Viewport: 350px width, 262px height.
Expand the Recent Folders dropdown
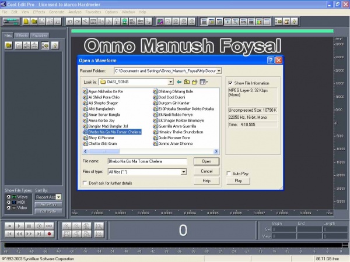pos(219,71)
